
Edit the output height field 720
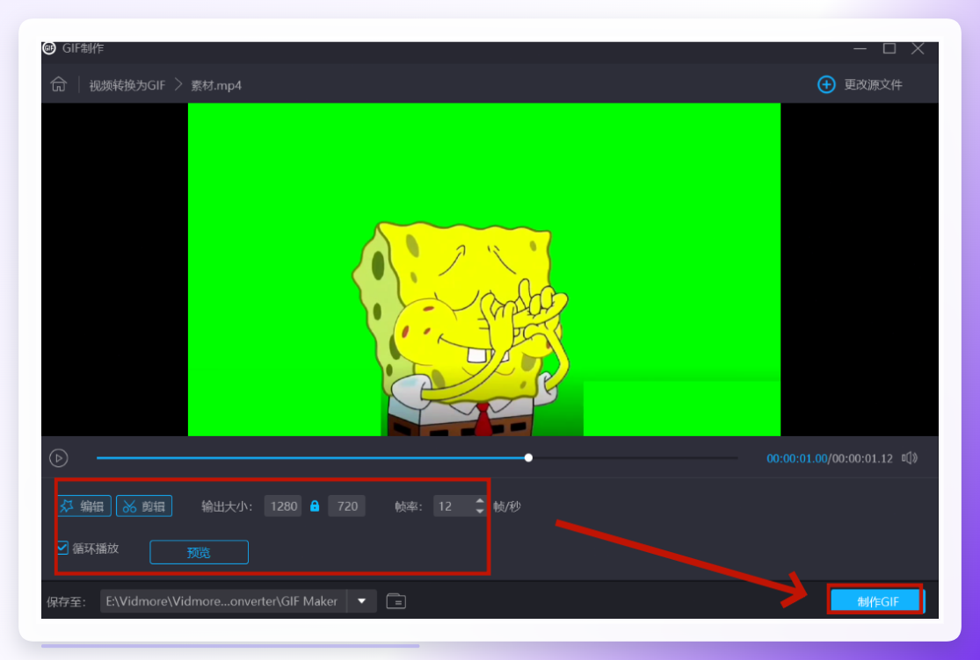pos(347,506)
